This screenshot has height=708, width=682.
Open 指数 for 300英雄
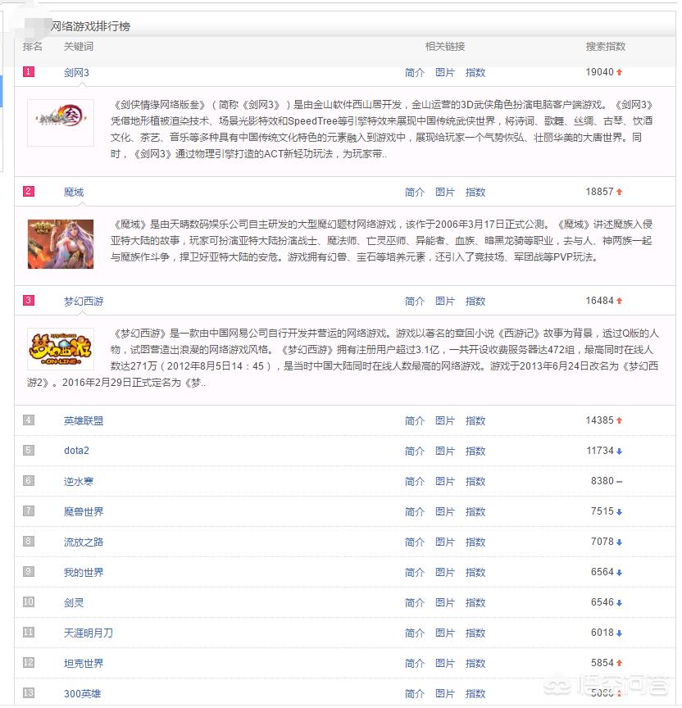(475, 693)
